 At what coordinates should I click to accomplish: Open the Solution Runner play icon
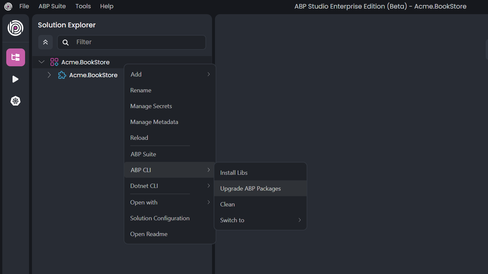(x=15, y=79)
